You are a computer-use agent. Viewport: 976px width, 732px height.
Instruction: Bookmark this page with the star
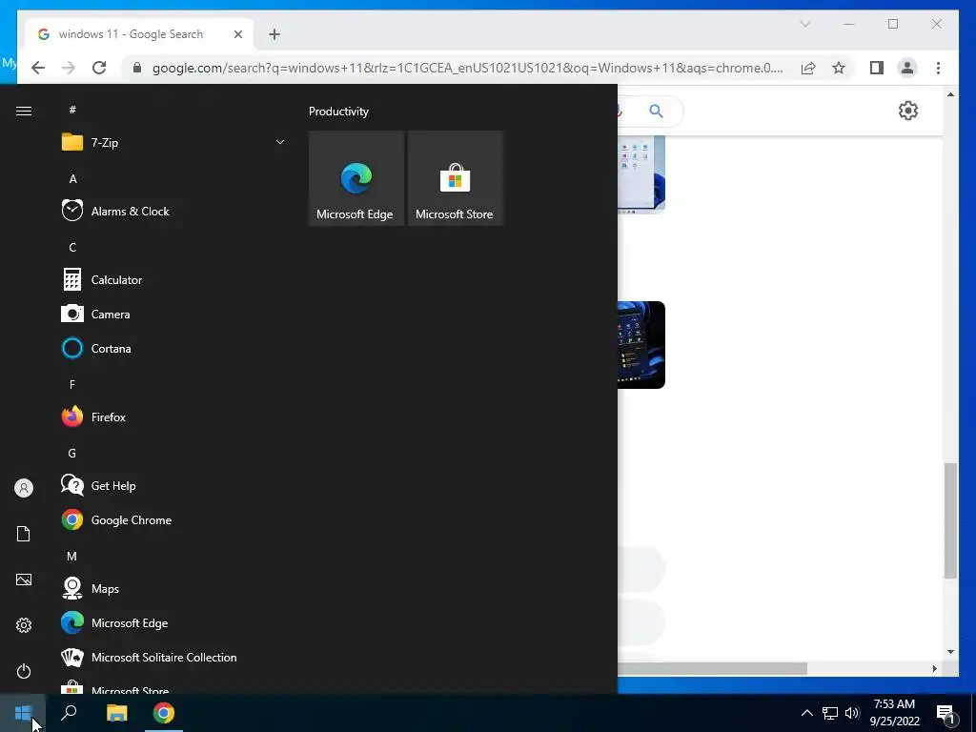pyautogui.click(x=839, y=68)
